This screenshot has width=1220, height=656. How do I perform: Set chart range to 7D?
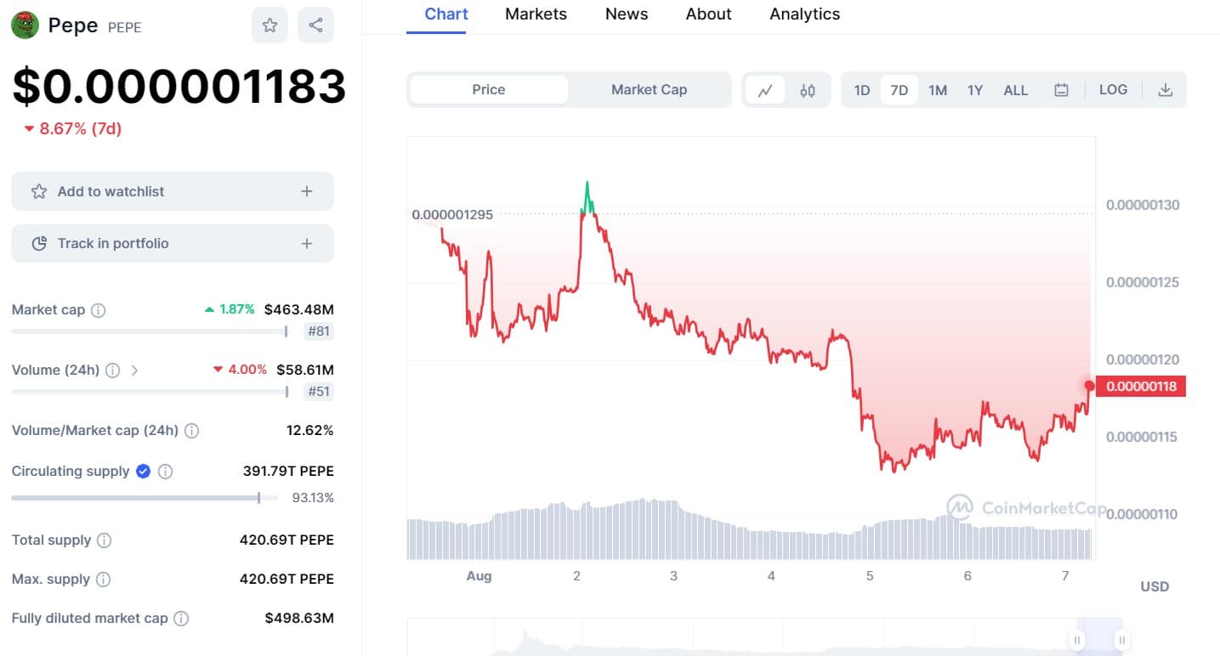tap(899, 90)
